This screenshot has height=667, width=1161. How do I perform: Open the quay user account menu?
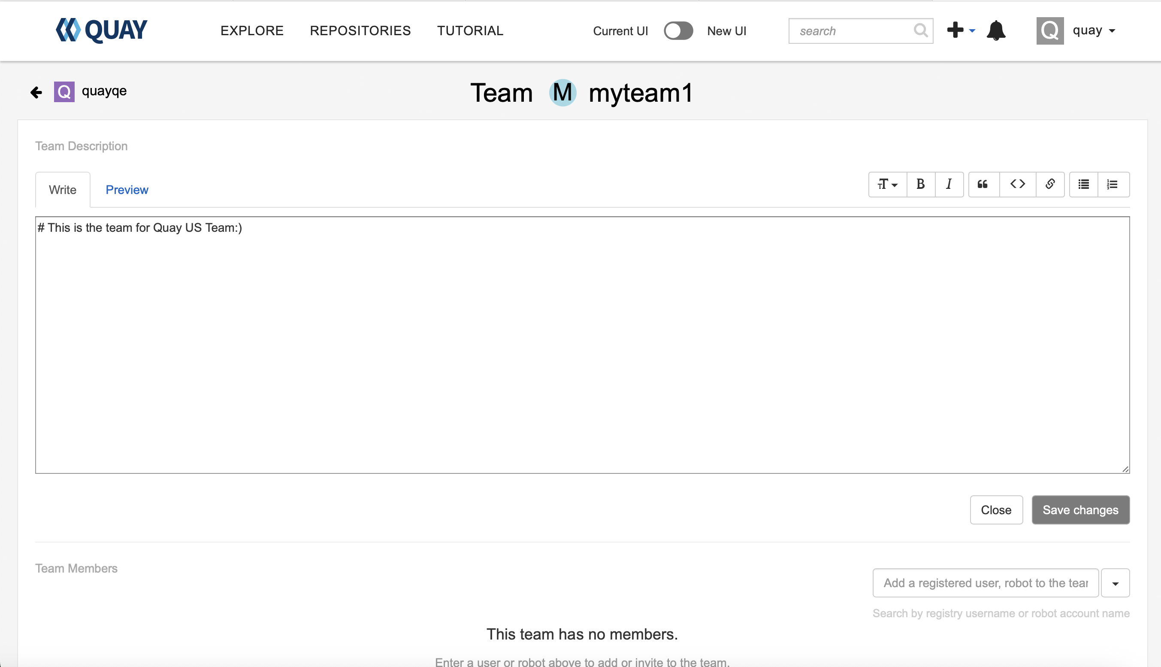click(x=1093, y=31)
